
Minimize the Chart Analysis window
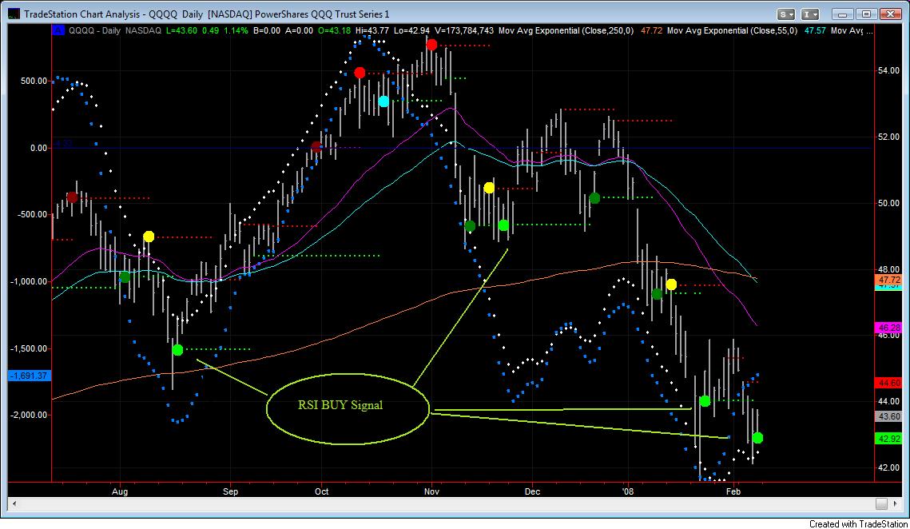tap(843, 14)
